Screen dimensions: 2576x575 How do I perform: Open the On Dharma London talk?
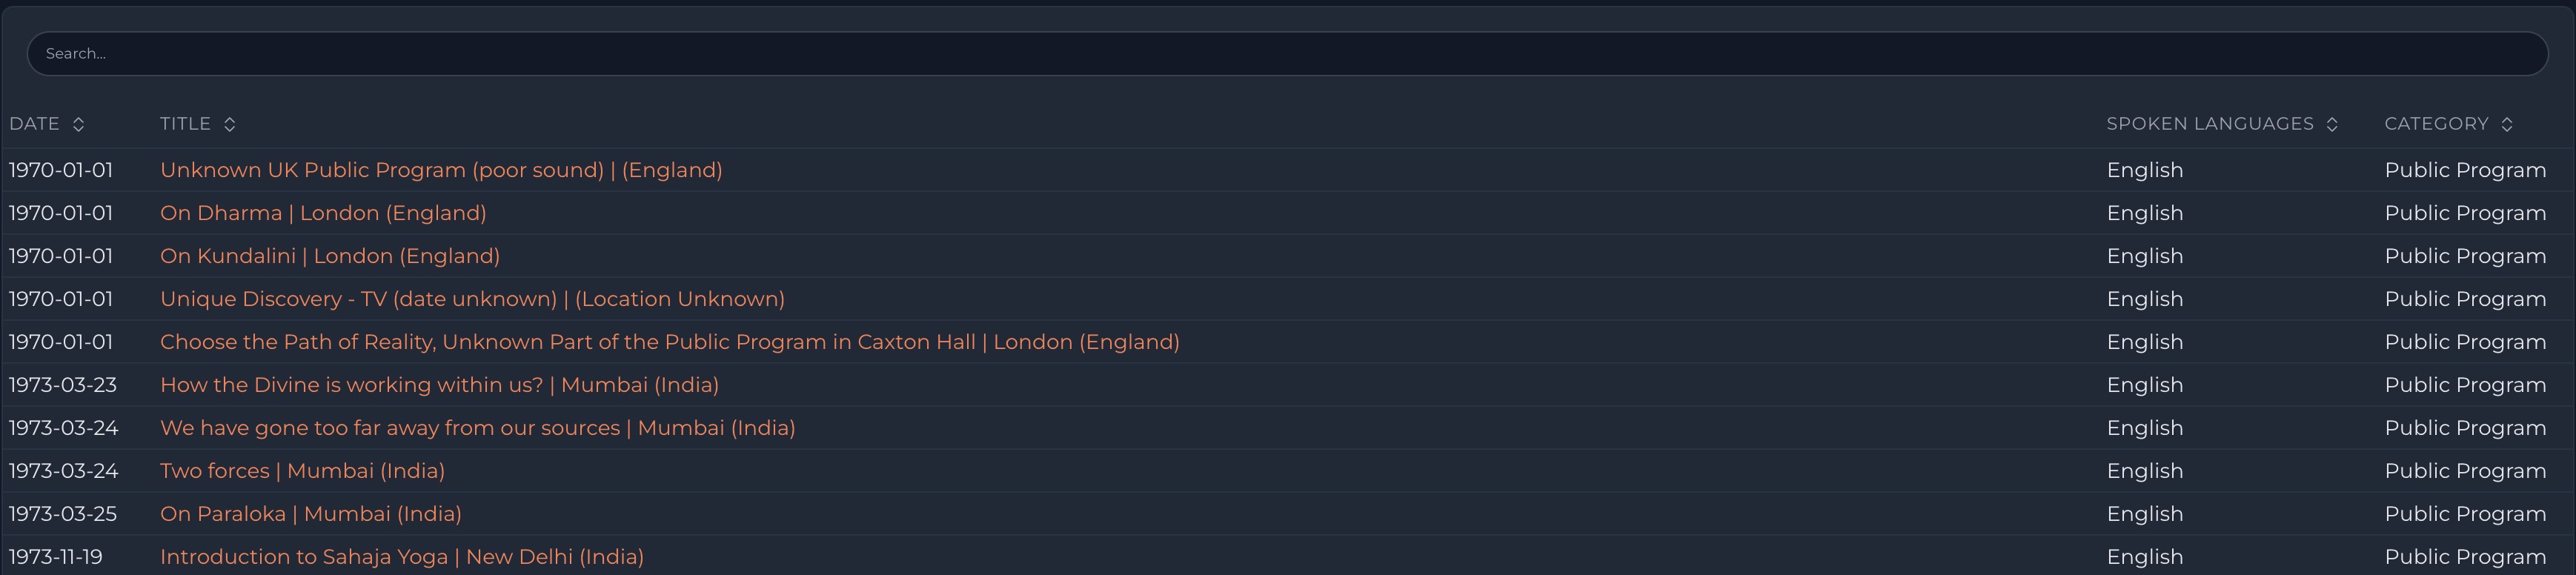coord(323,213)
